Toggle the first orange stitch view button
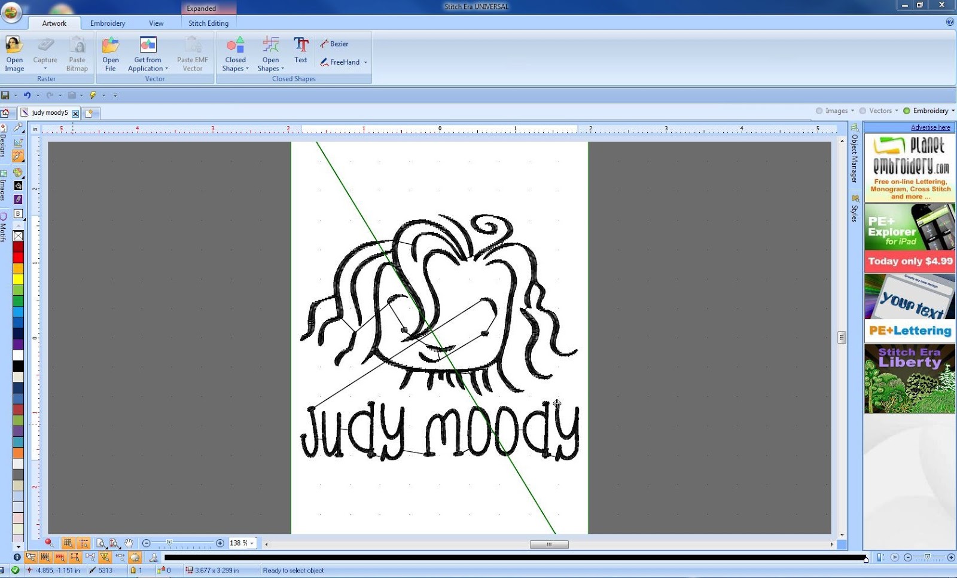 (31, 557)
